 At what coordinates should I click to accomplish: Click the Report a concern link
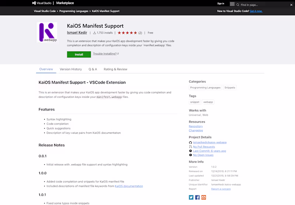point(221,189)
